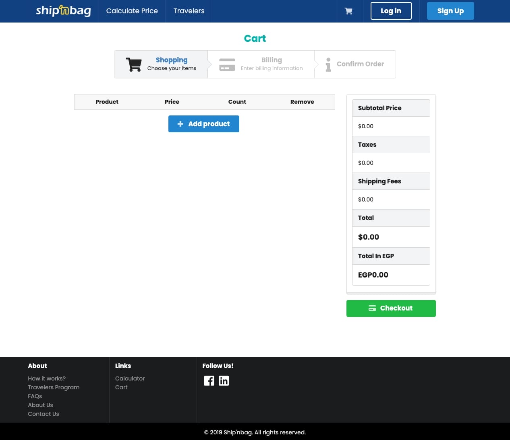
Task: Click the Add product button
Action: click(x=203, y=124)
